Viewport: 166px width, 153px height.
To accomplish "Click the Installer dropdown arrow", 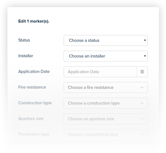I will tap(145, 56).
